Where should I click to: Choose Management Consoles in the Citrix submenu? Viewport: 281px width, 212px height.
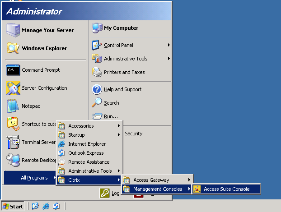[x=156, y=189]
